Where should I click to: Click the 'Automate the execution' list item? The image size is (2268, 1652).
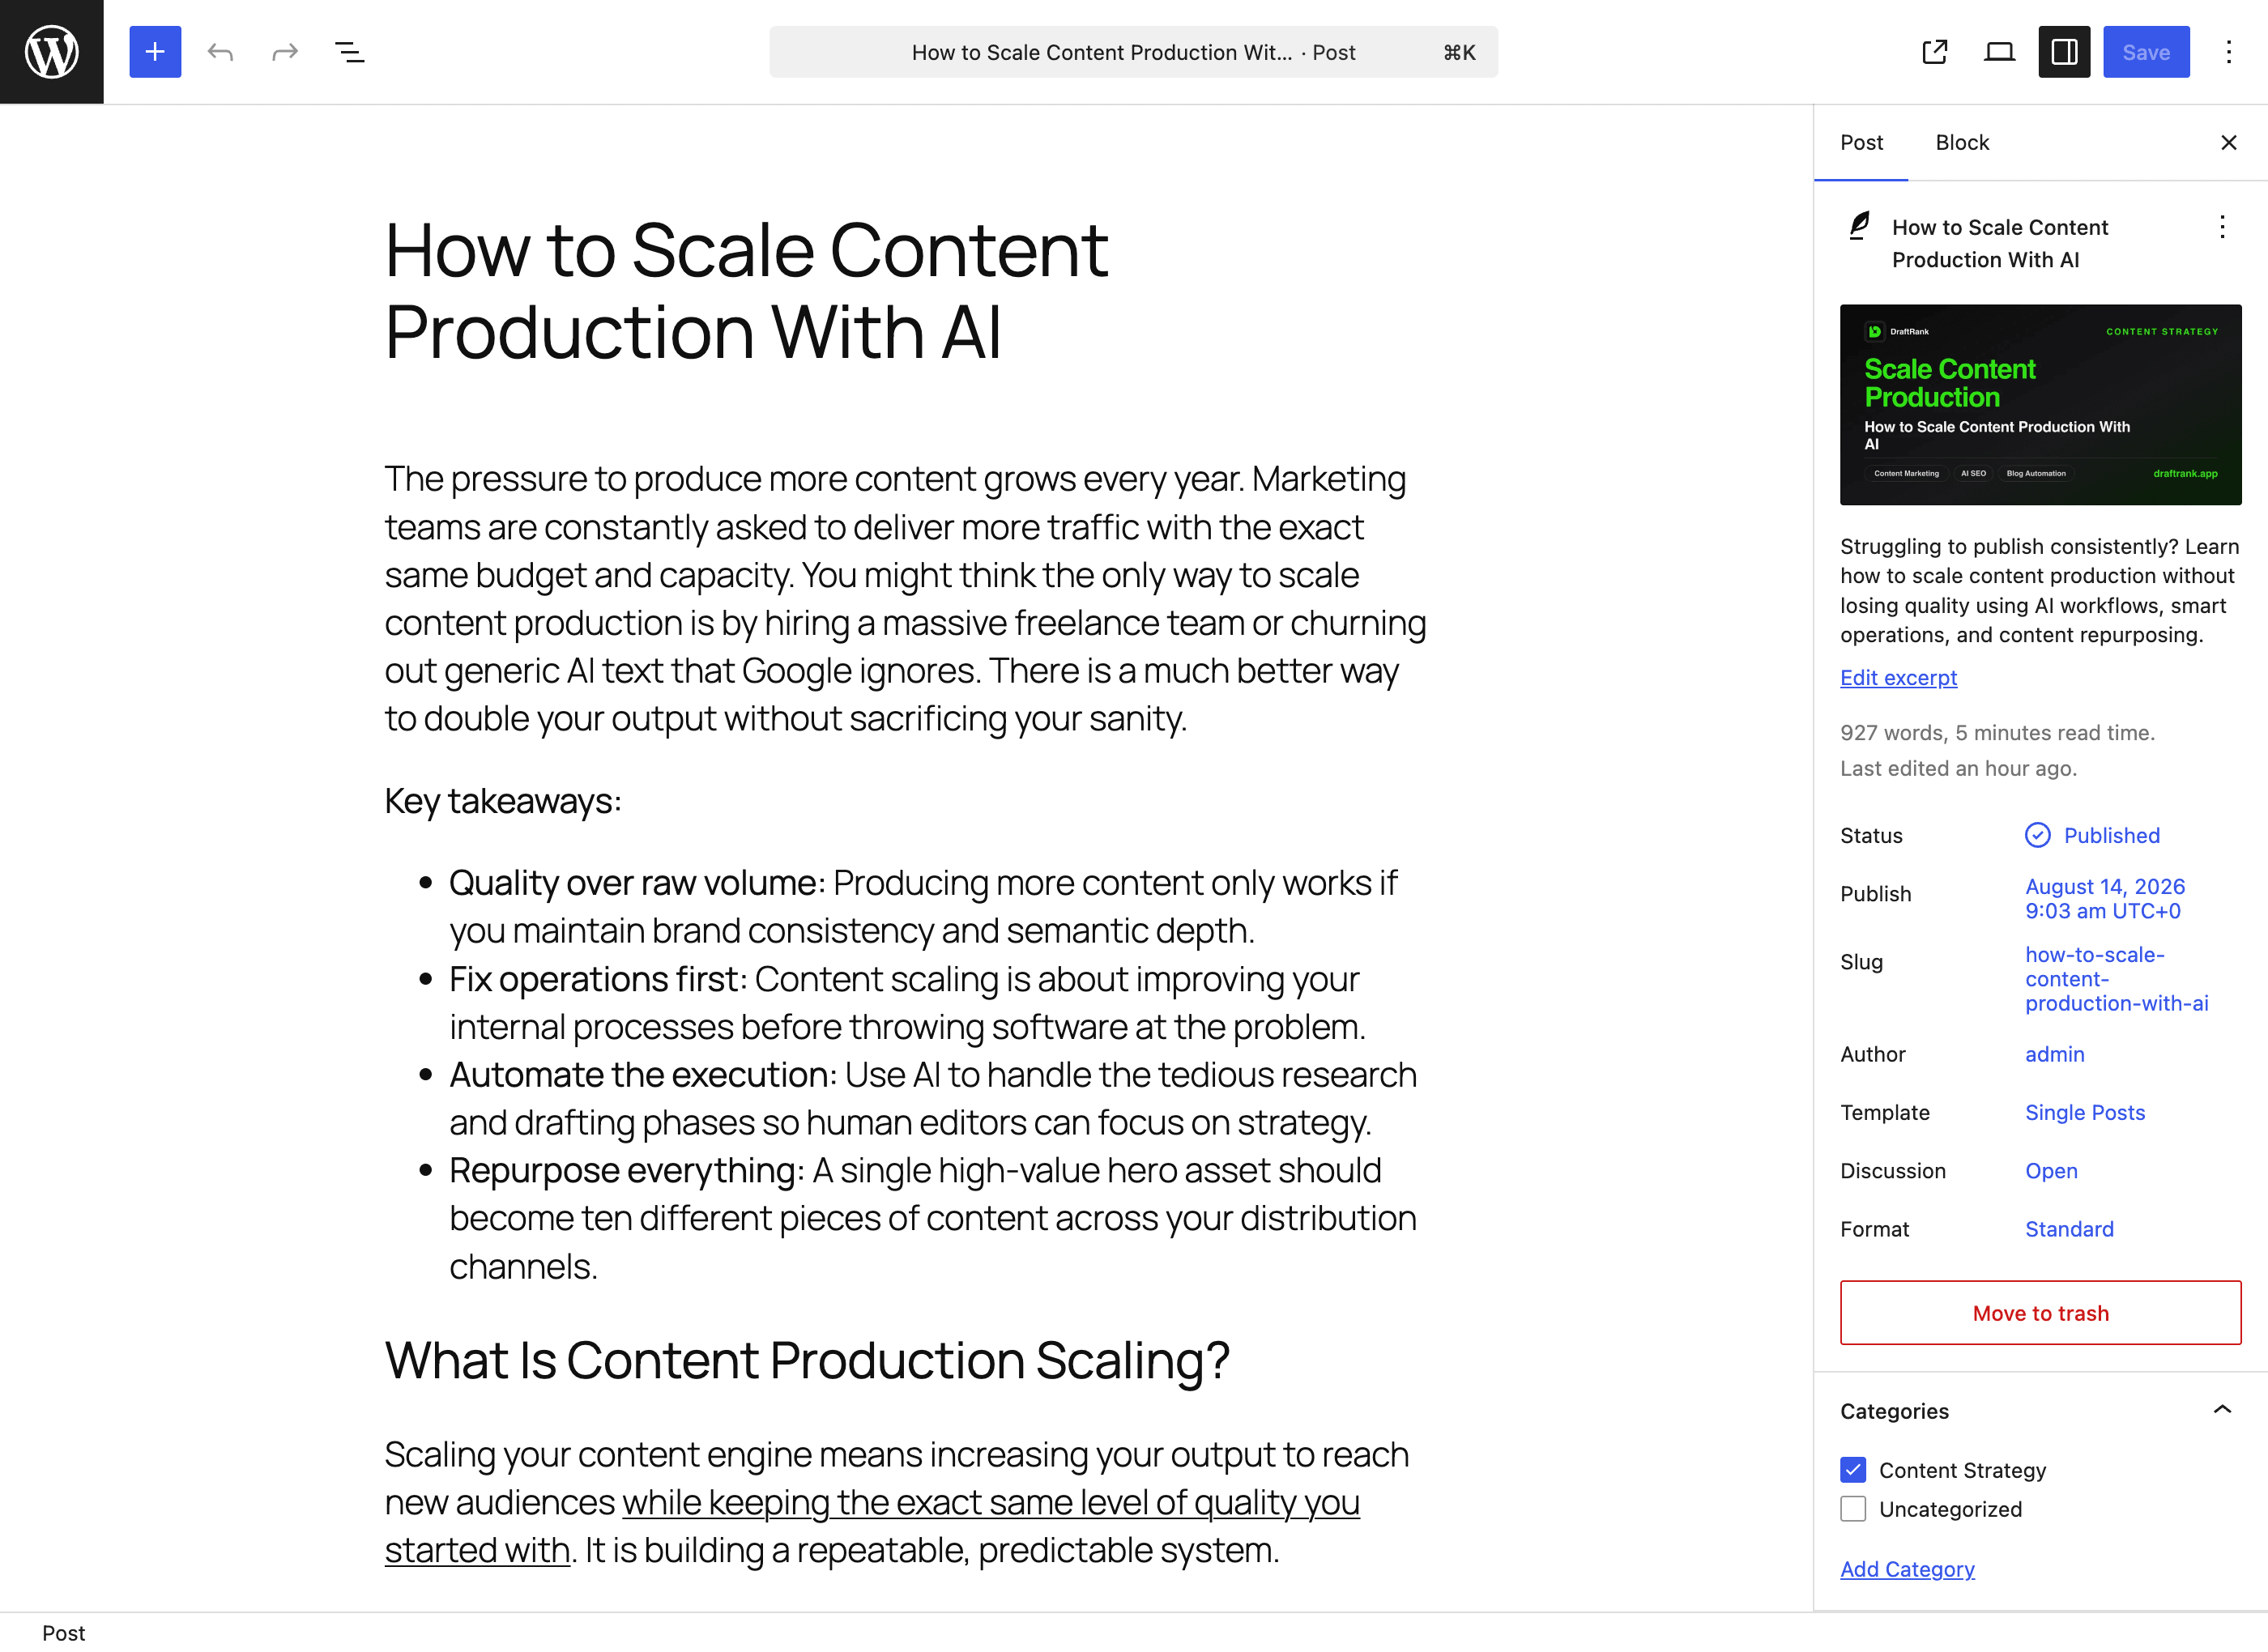click(x=932, y=1099)
